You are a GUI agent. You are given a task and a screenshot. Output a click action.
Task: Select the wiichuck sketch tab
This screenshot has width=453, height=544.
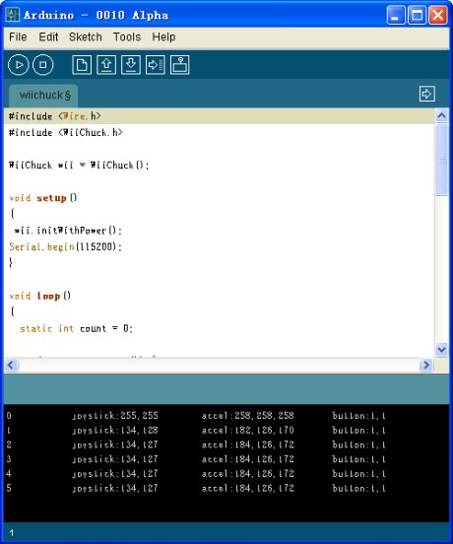(43, 96)
